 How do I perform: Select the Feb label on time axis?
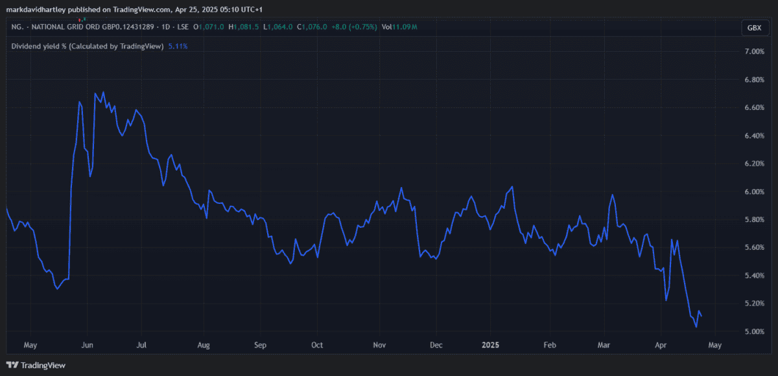[550, 346]
